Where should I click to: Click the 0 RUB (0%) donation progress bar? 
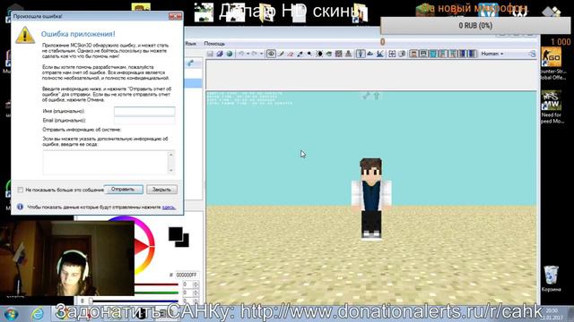(x=475, y=26)
